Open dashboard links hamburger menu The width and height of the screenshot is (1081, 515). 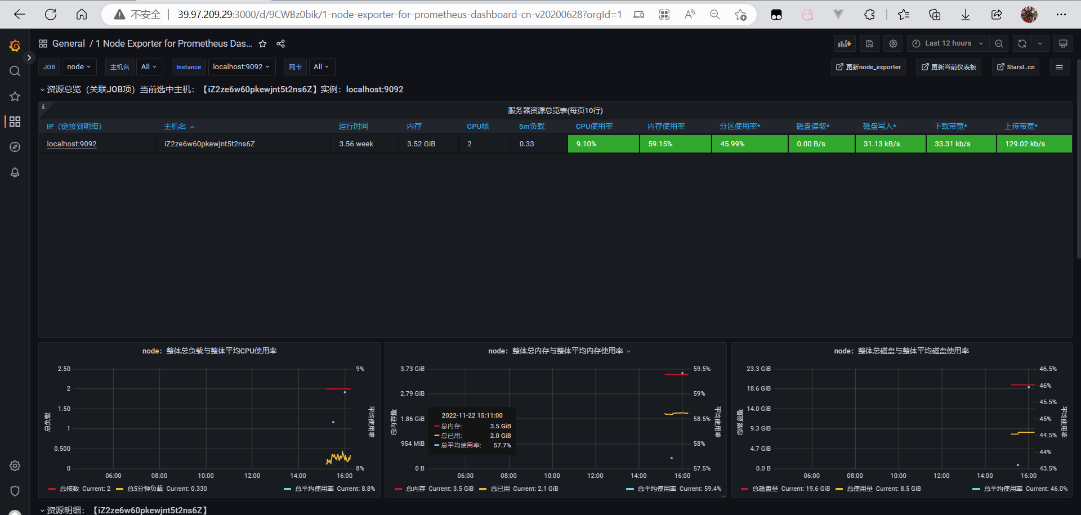pyautogui.click(x=1059, y=67)
